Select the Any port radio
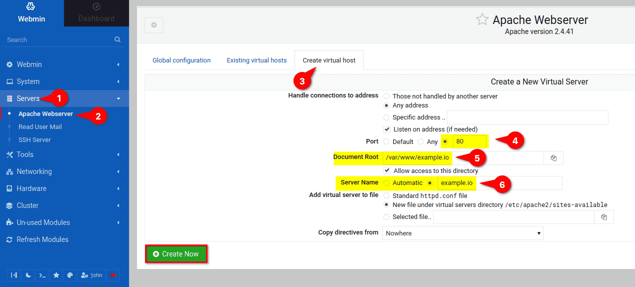This screenshot has width=635, height=287. click(x=421, y=141)
